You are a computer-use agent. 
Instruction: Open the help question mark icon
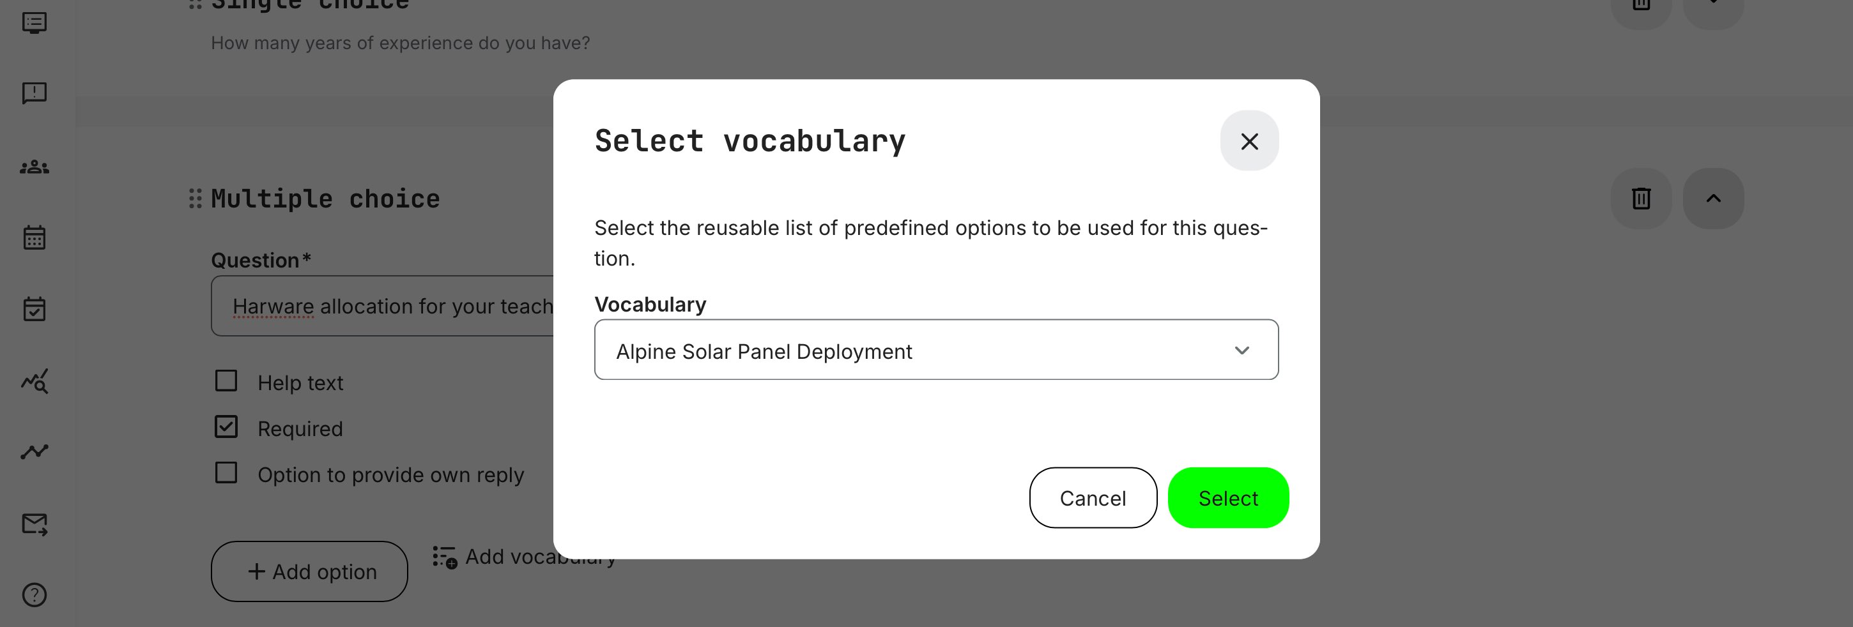tap(33, 594)
